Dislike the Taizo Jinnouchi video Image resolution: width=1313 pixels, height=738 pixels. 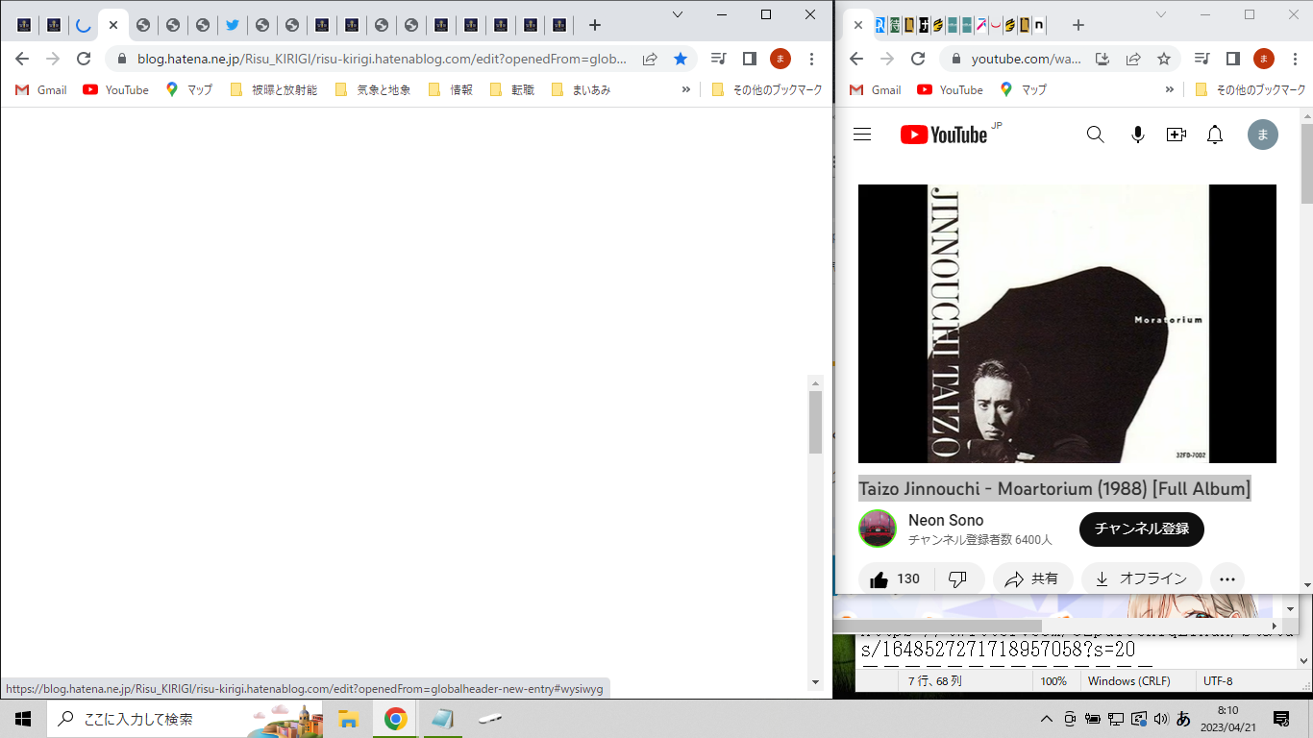[x=957, y=579]
